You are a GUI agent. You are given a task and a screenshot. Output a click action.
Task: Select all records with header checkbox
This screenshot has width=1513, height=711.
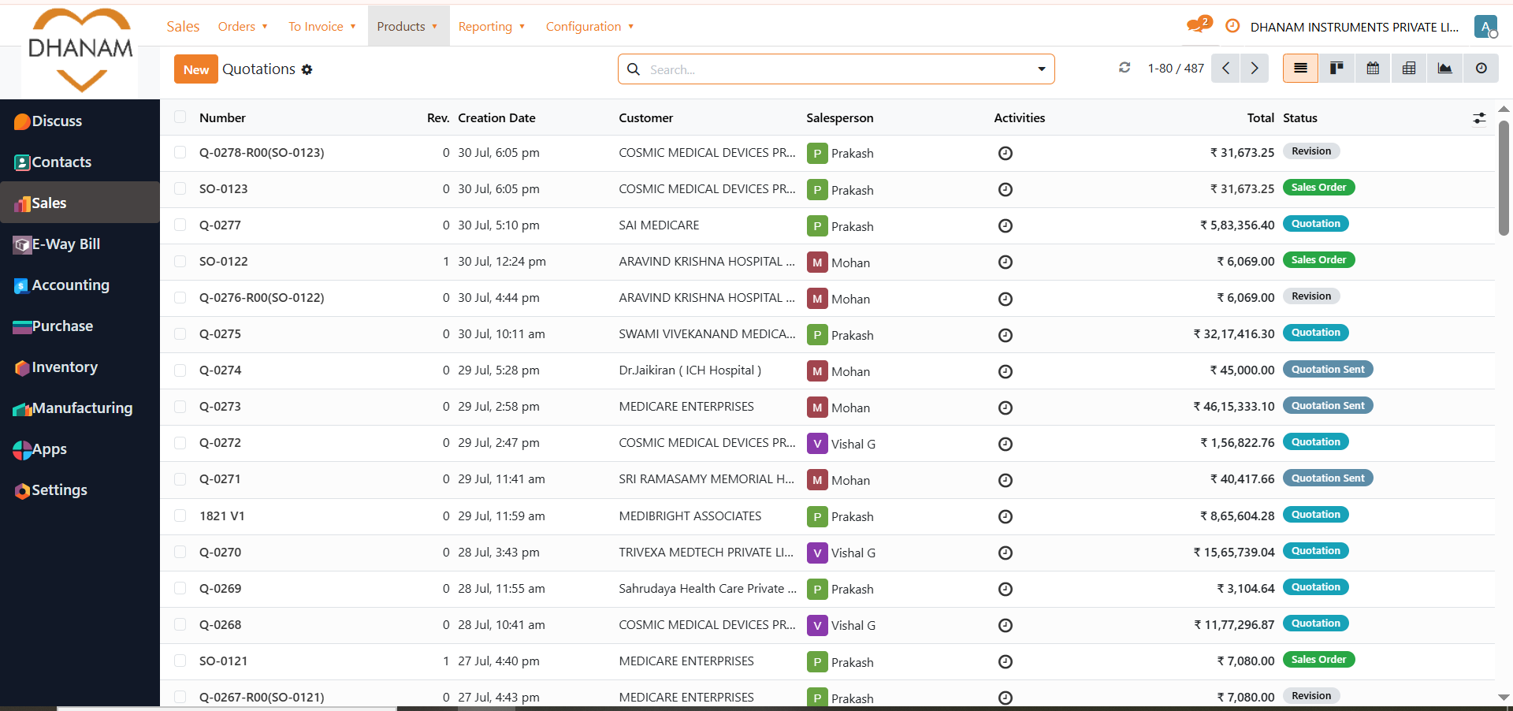tap(180, 117)
